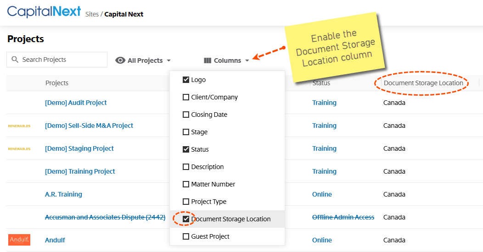Viewport: 483px width, 252px height.
Task: Click the Document Storage Location column header
Action: [x=423, y=83]
